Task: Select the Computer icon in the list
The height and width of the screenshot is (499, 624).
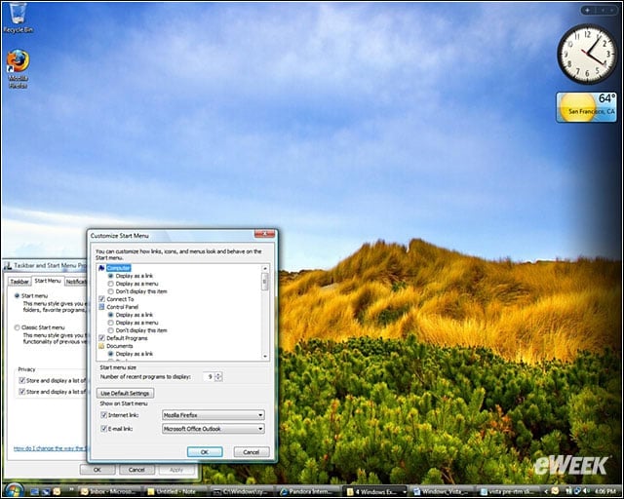Action: point(101,268)
